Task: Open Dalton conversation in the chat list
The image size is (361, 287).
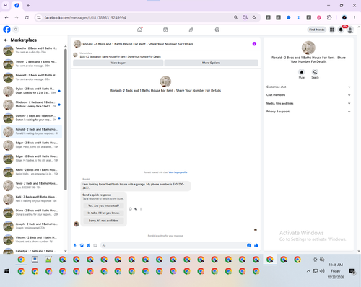Action: [x=32, y=118]
